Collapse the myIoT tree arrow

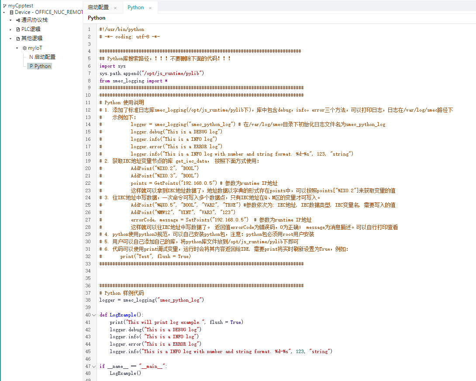coord(17,48)
